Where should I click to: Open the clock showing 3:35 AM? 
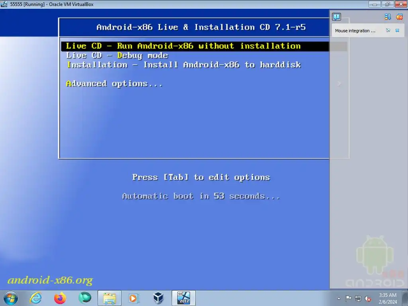coord(388,298)
